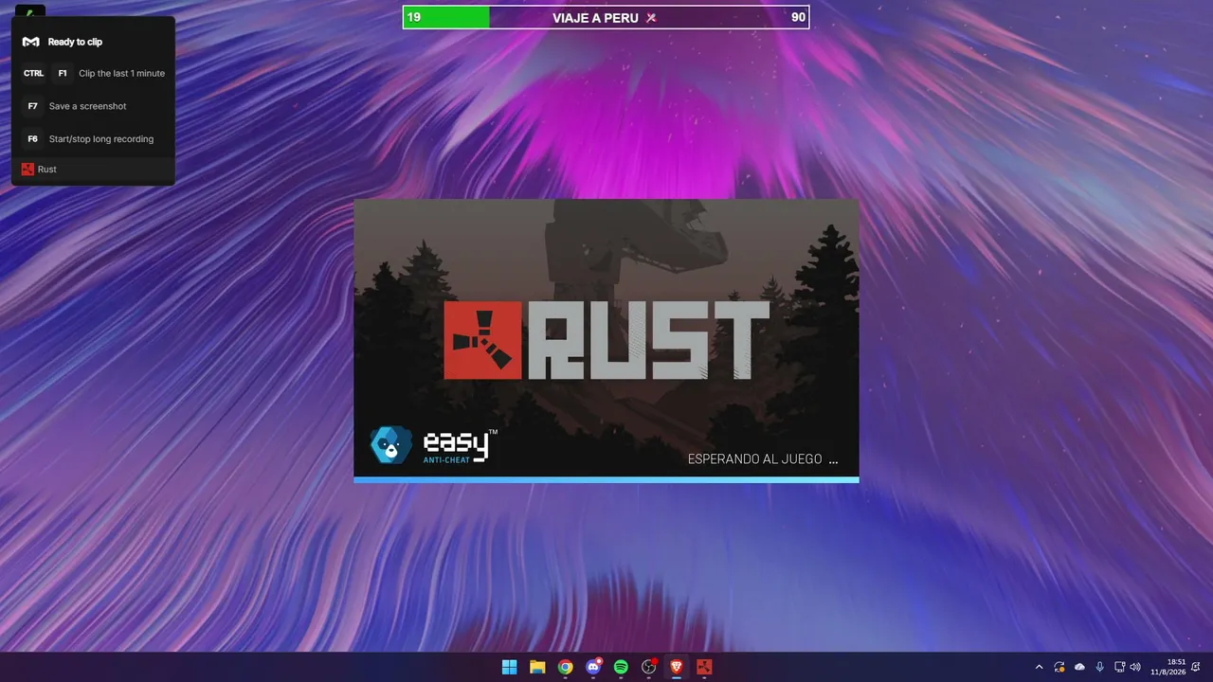
Task: Open File Explorer from the taskbar
Action: [x=537, y=667]
